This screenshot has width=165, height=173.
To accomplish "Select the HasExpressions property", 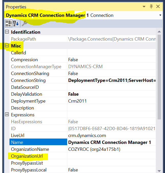I will point(38,122).
